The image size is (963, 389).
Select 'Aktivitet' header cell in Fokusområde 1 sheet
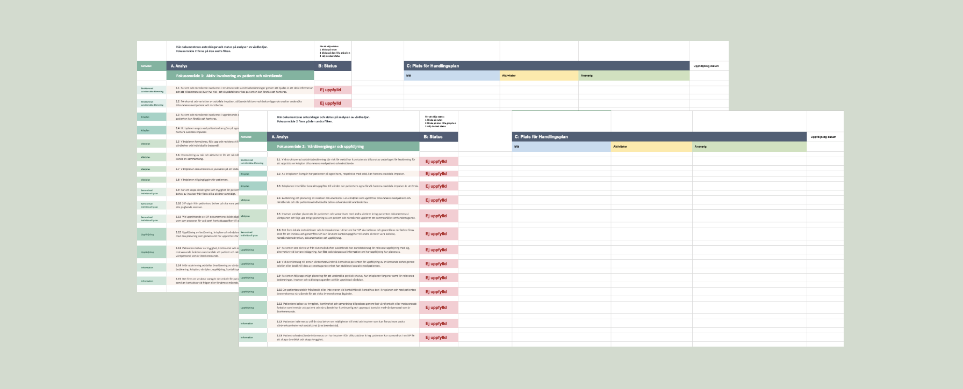click(152, 66)
